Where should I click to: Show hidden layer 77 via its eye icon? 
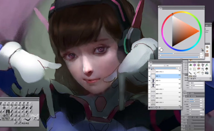[x=150, y=85]
